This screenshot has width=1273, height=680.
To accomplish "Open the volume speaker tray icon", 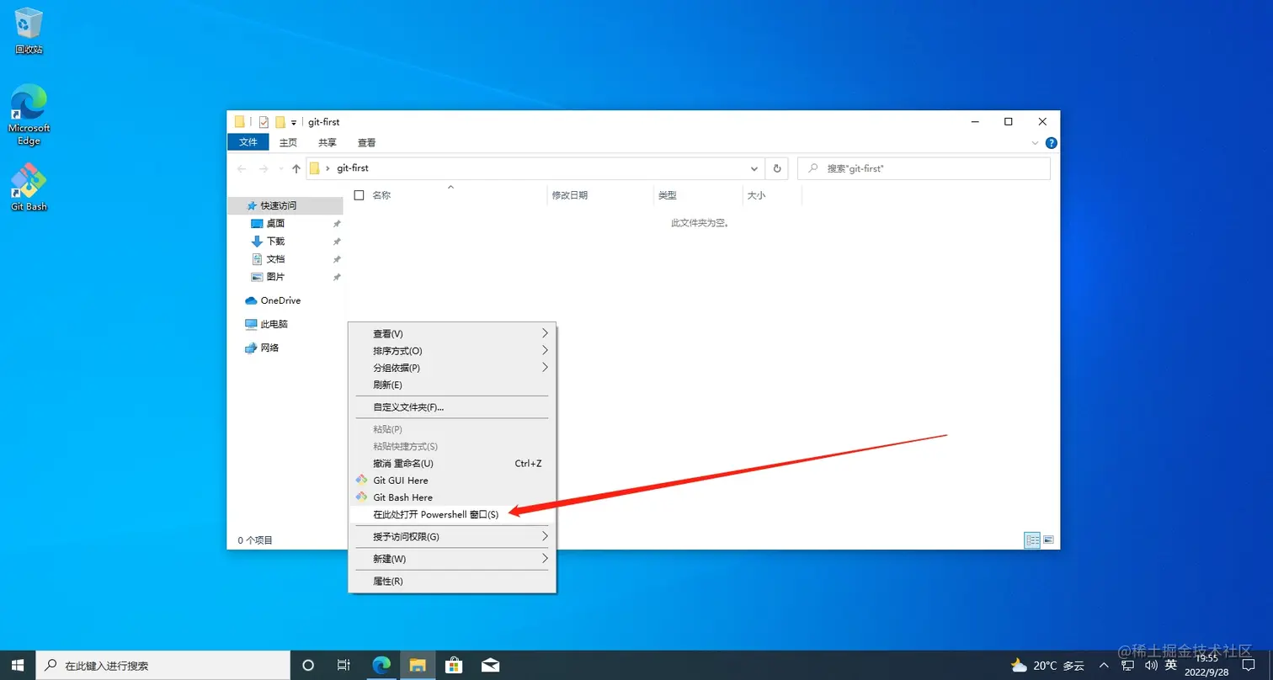I will [1150, 665].
